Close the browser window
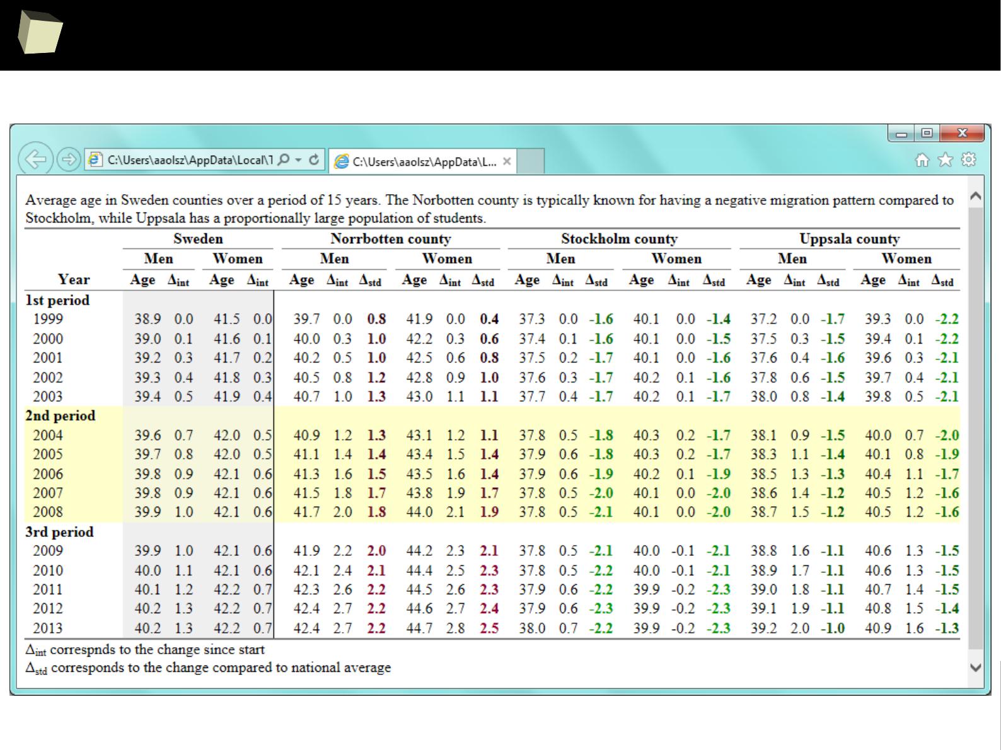The image size is (1001, 750). 962,134
